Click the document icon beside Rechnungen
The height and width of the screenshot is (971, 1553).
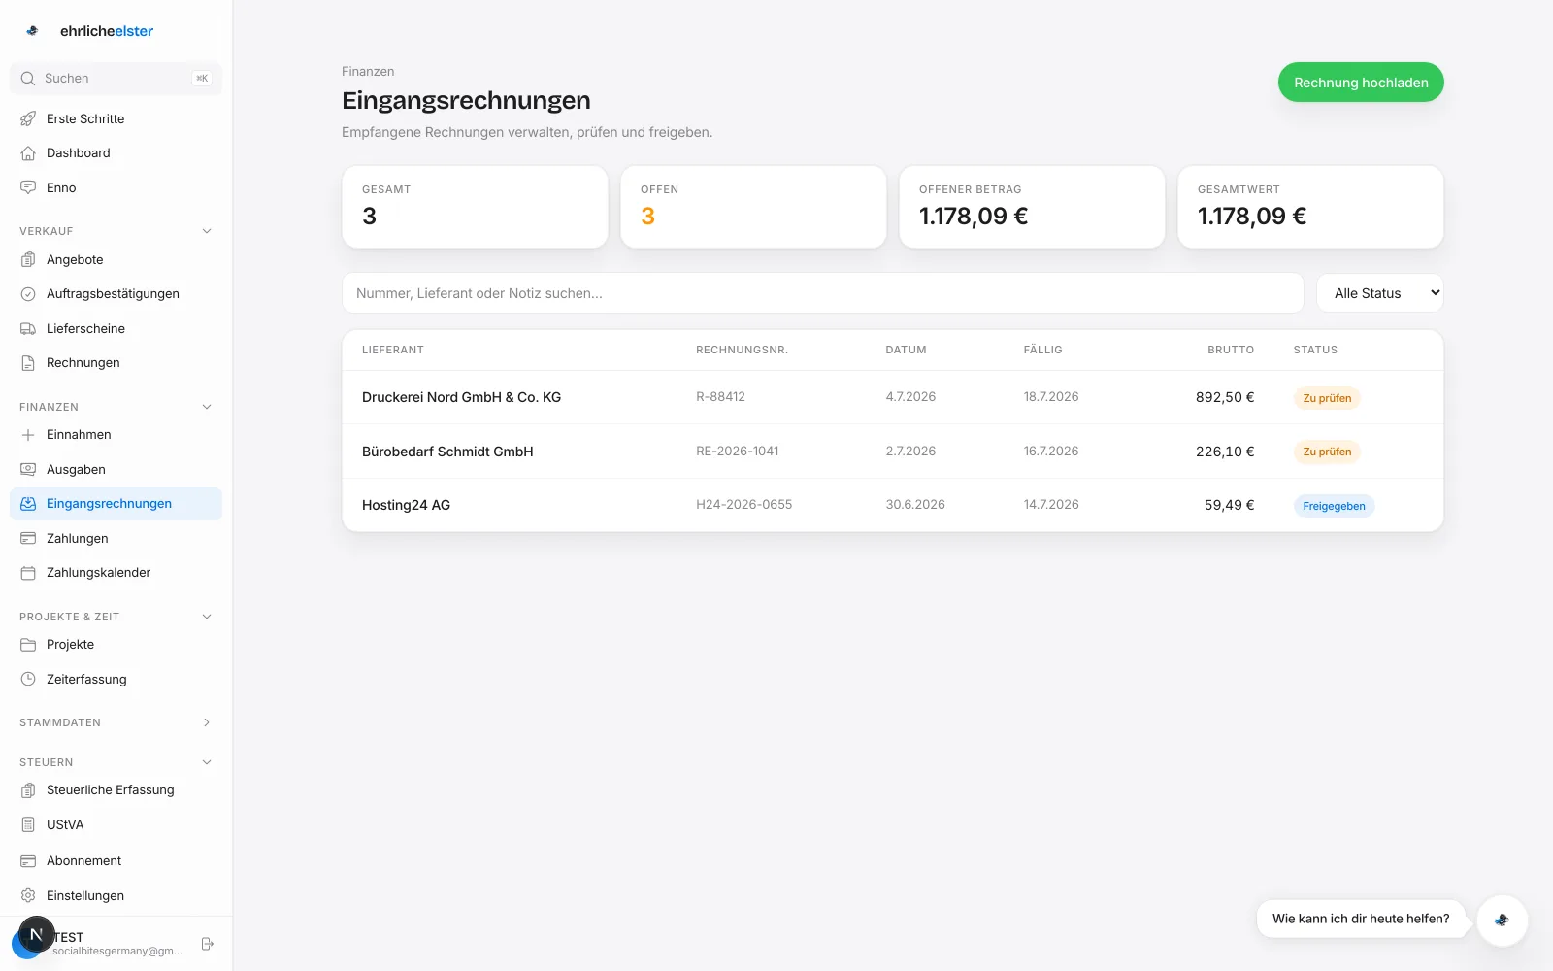tap(28, 363)
